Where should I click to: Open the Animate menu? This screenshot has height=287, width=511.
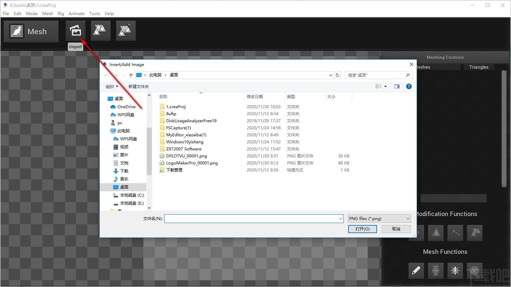click(77, 14)
